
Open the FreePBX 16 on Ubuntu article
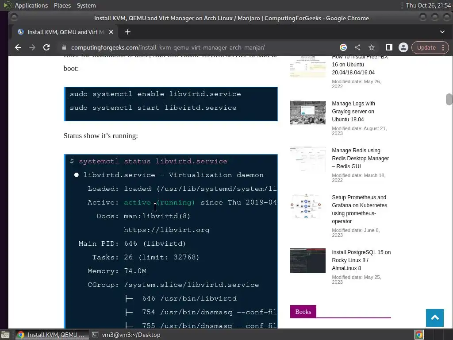pos(360,65)
